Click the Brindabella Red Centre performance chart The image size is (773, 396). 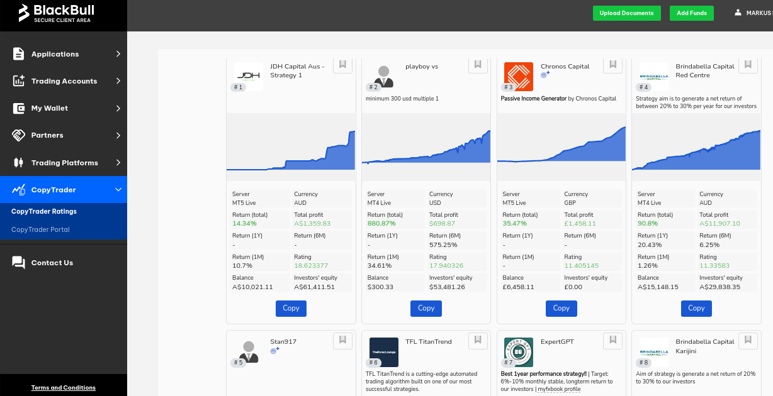coord(696,147)
